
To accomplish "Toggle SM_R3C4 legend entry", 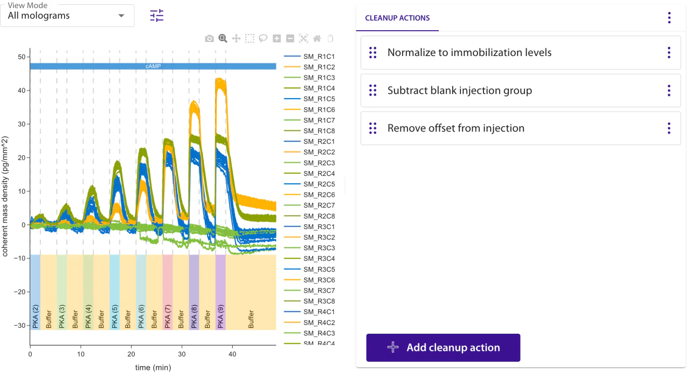I will pos(309,259).
